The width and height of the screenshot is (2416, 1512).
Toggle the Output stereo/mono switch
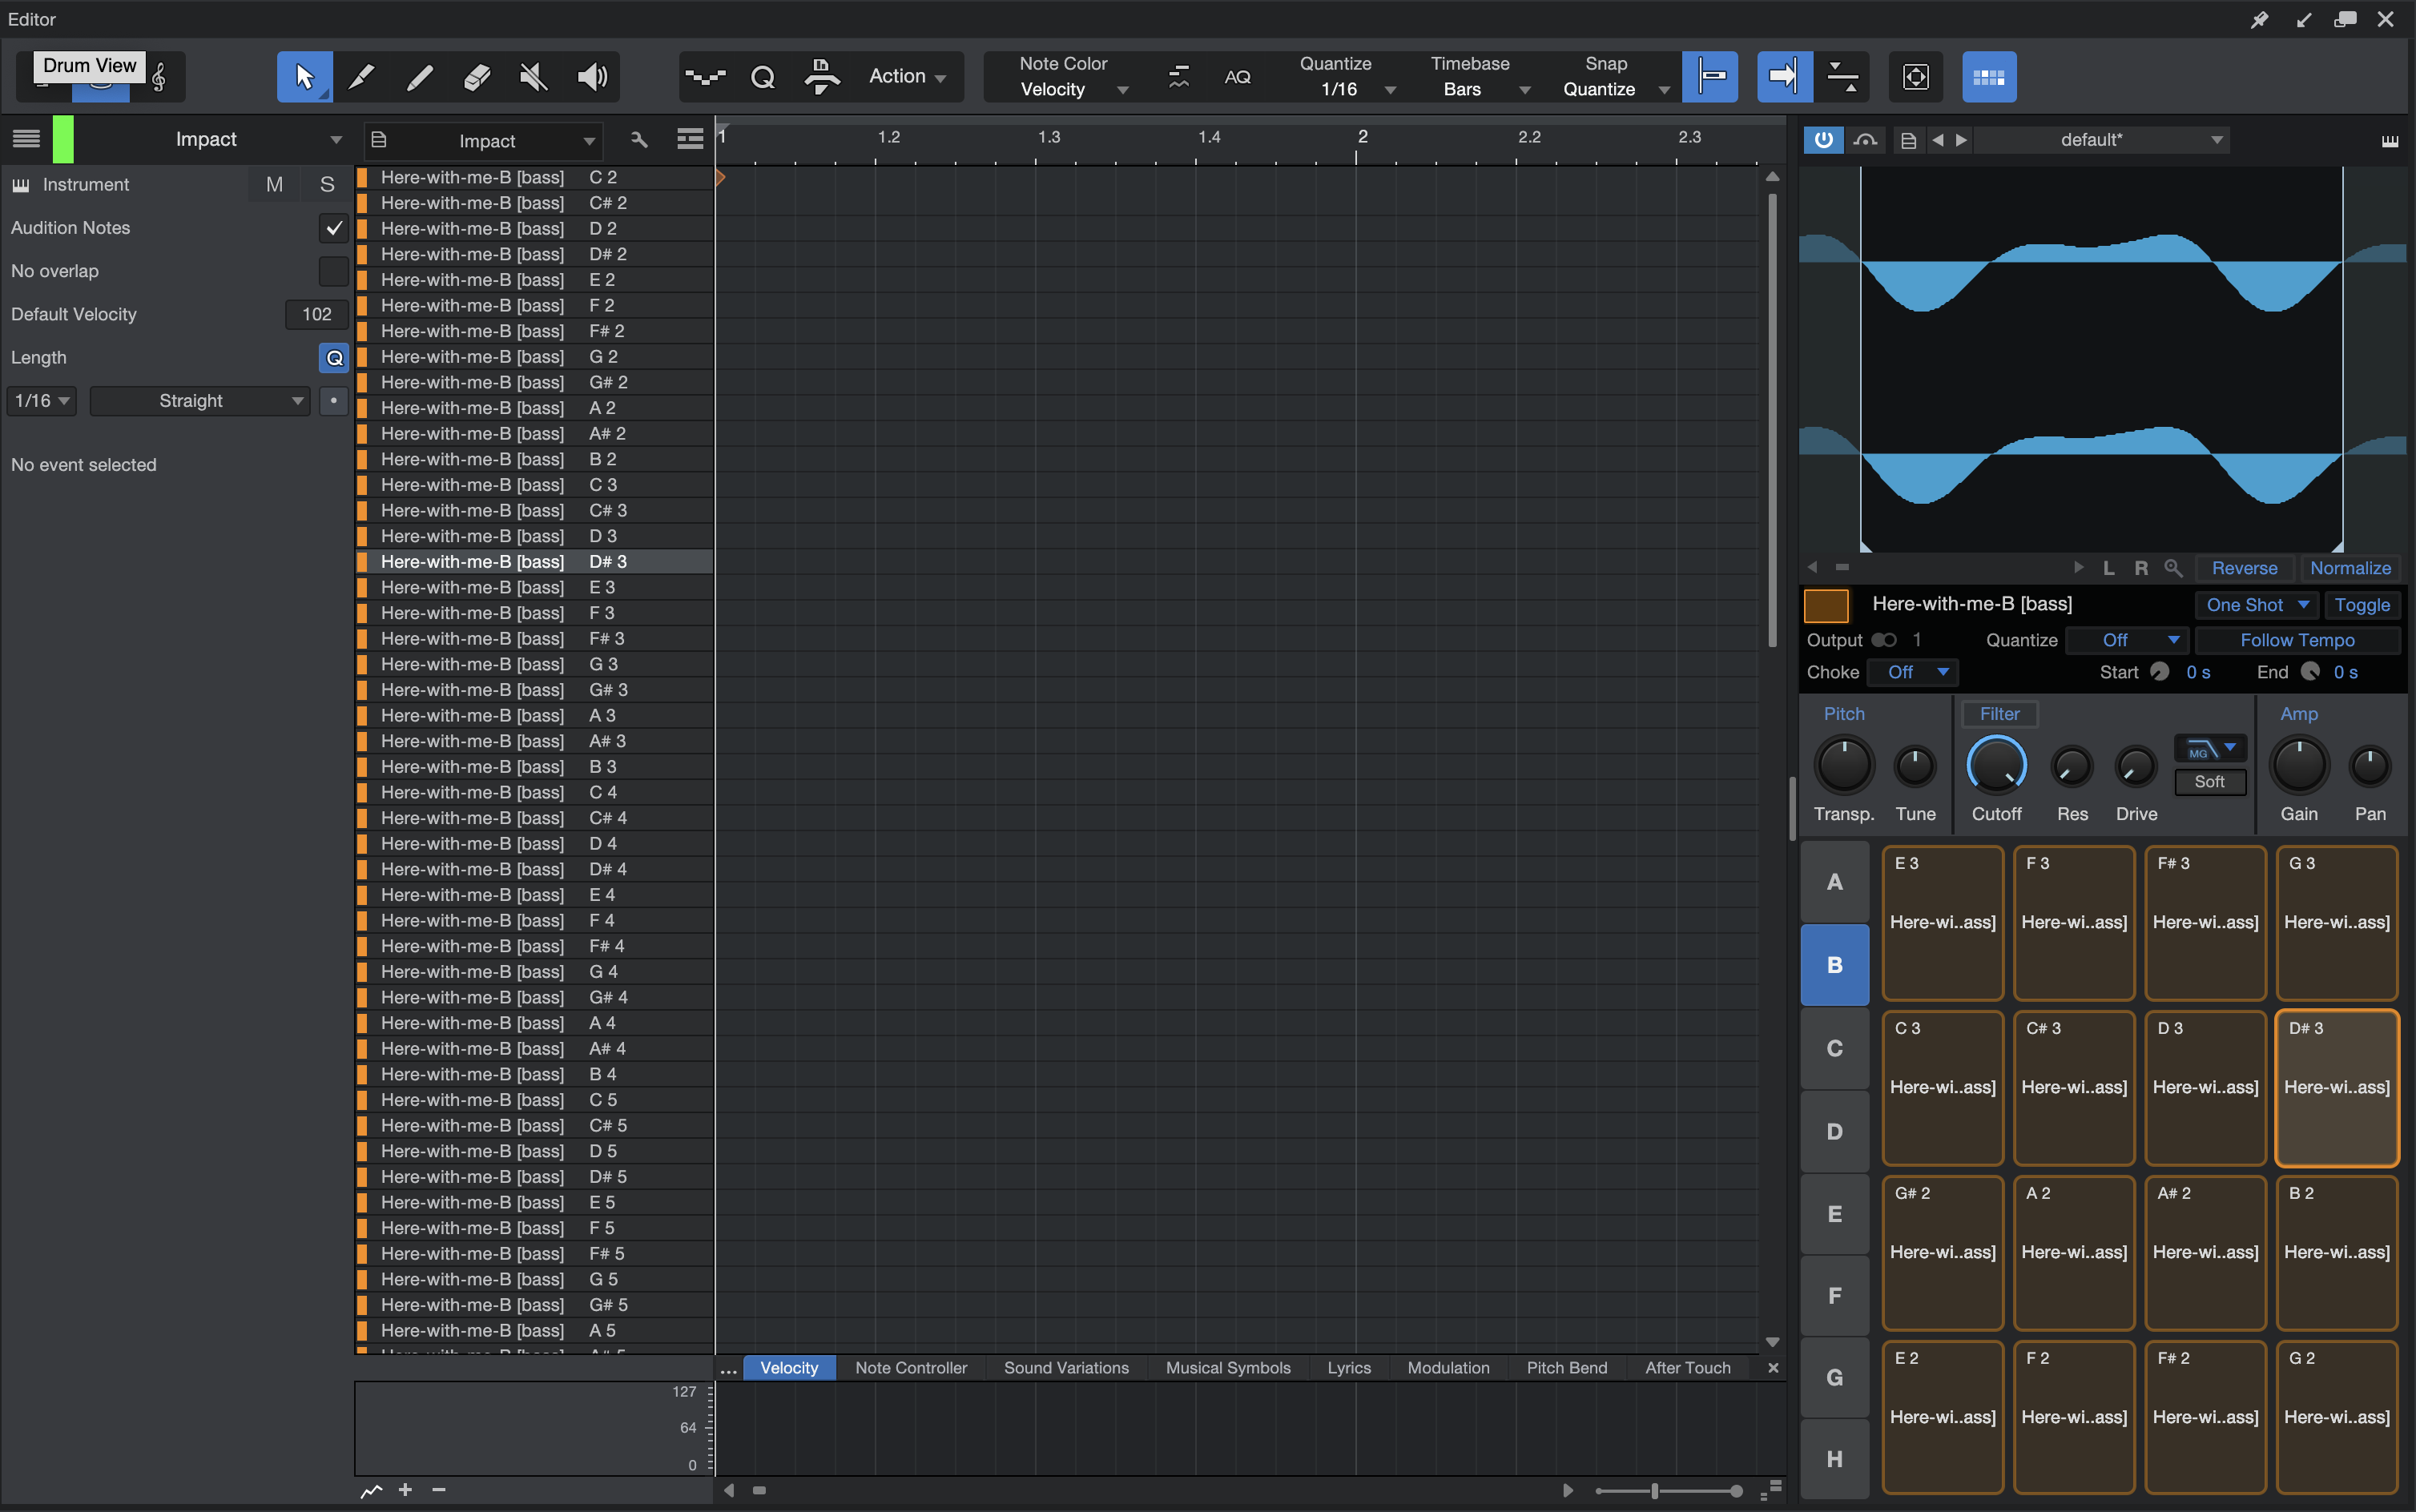(1884, 640)
